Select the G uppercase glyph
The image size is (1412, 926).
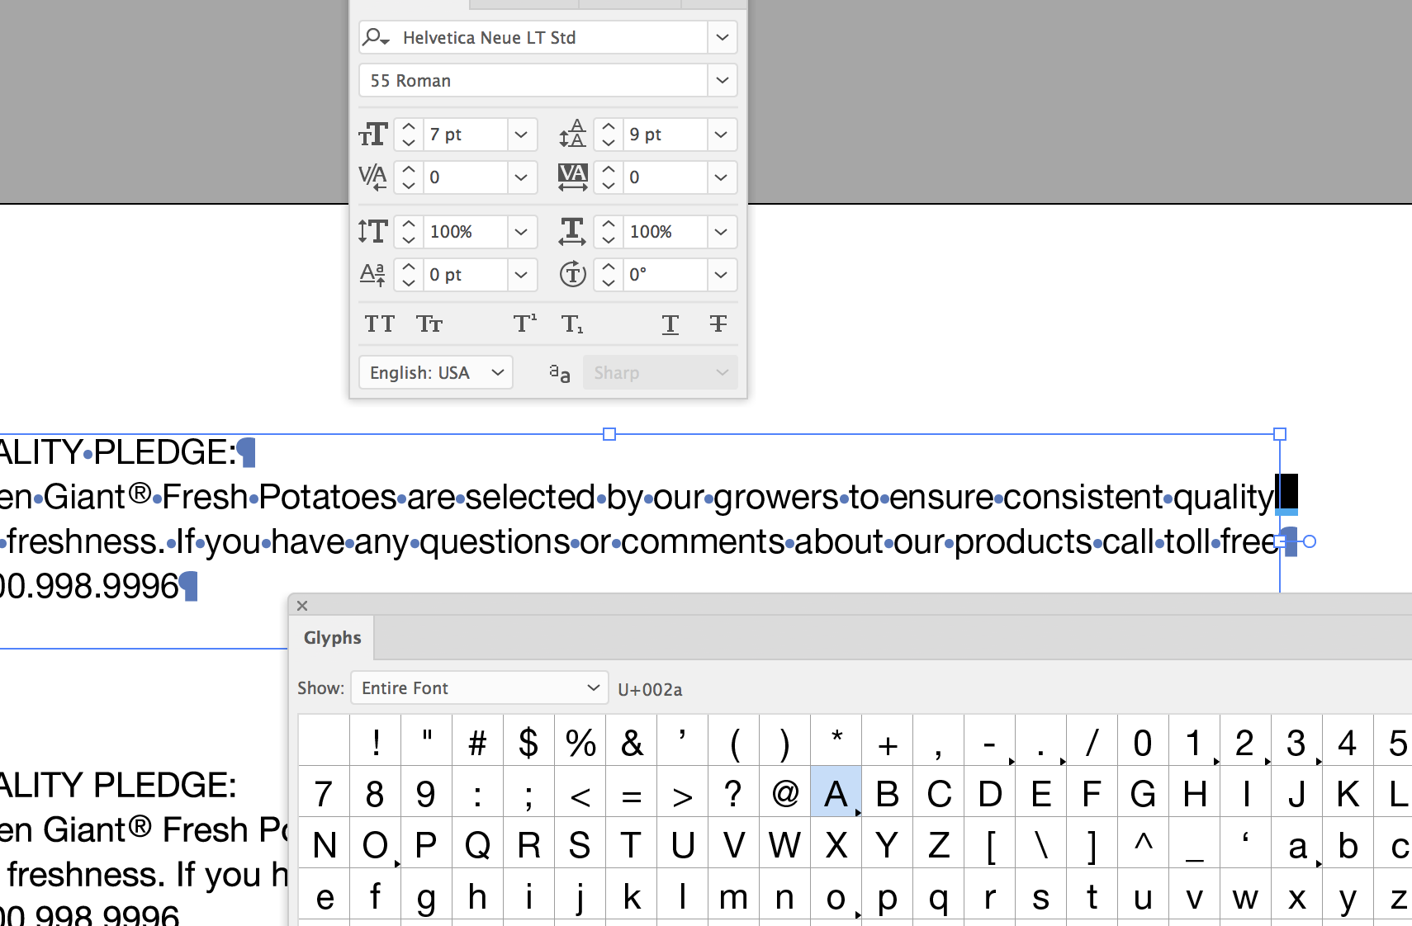point(1143,792)
